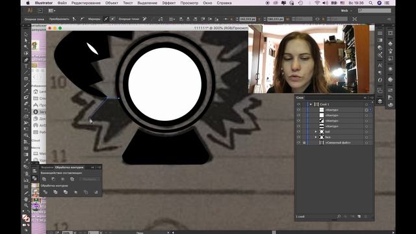
Task: Open the Arrange Documents dropdown
Action: pyautogui.click(x=52, y=10)
